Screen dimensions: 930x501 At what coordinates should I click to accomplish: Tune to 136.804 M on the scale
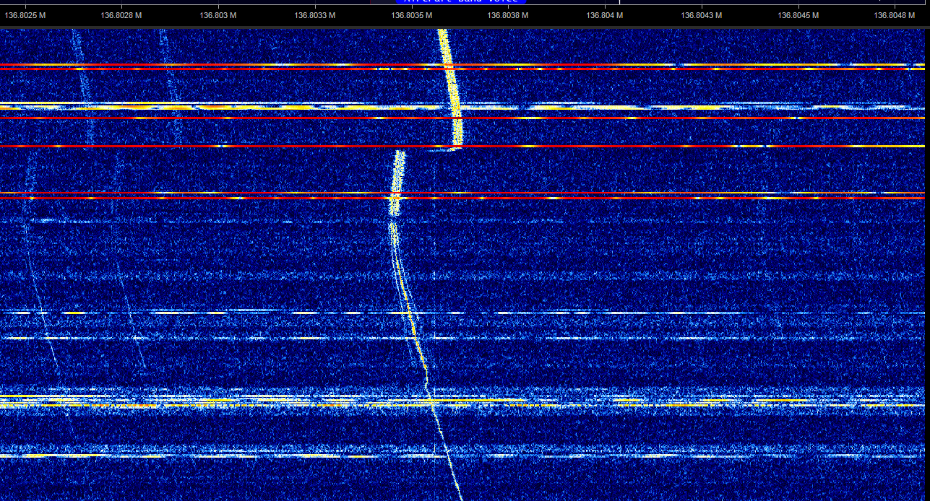pyautogui.click(x=605, y=15)
